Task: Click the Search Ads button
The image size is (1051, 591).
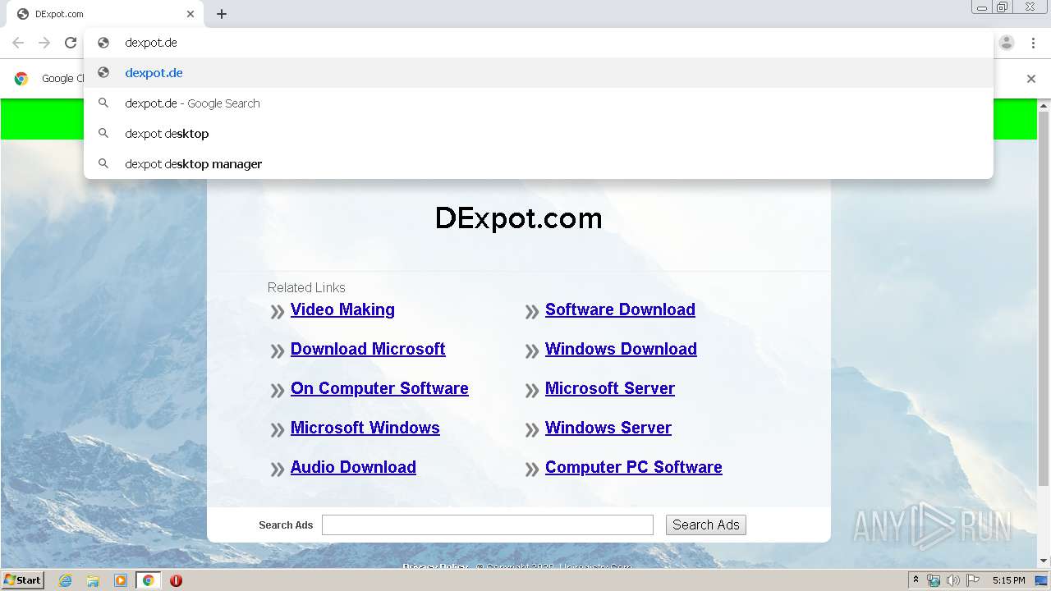Action: [706, 525]
